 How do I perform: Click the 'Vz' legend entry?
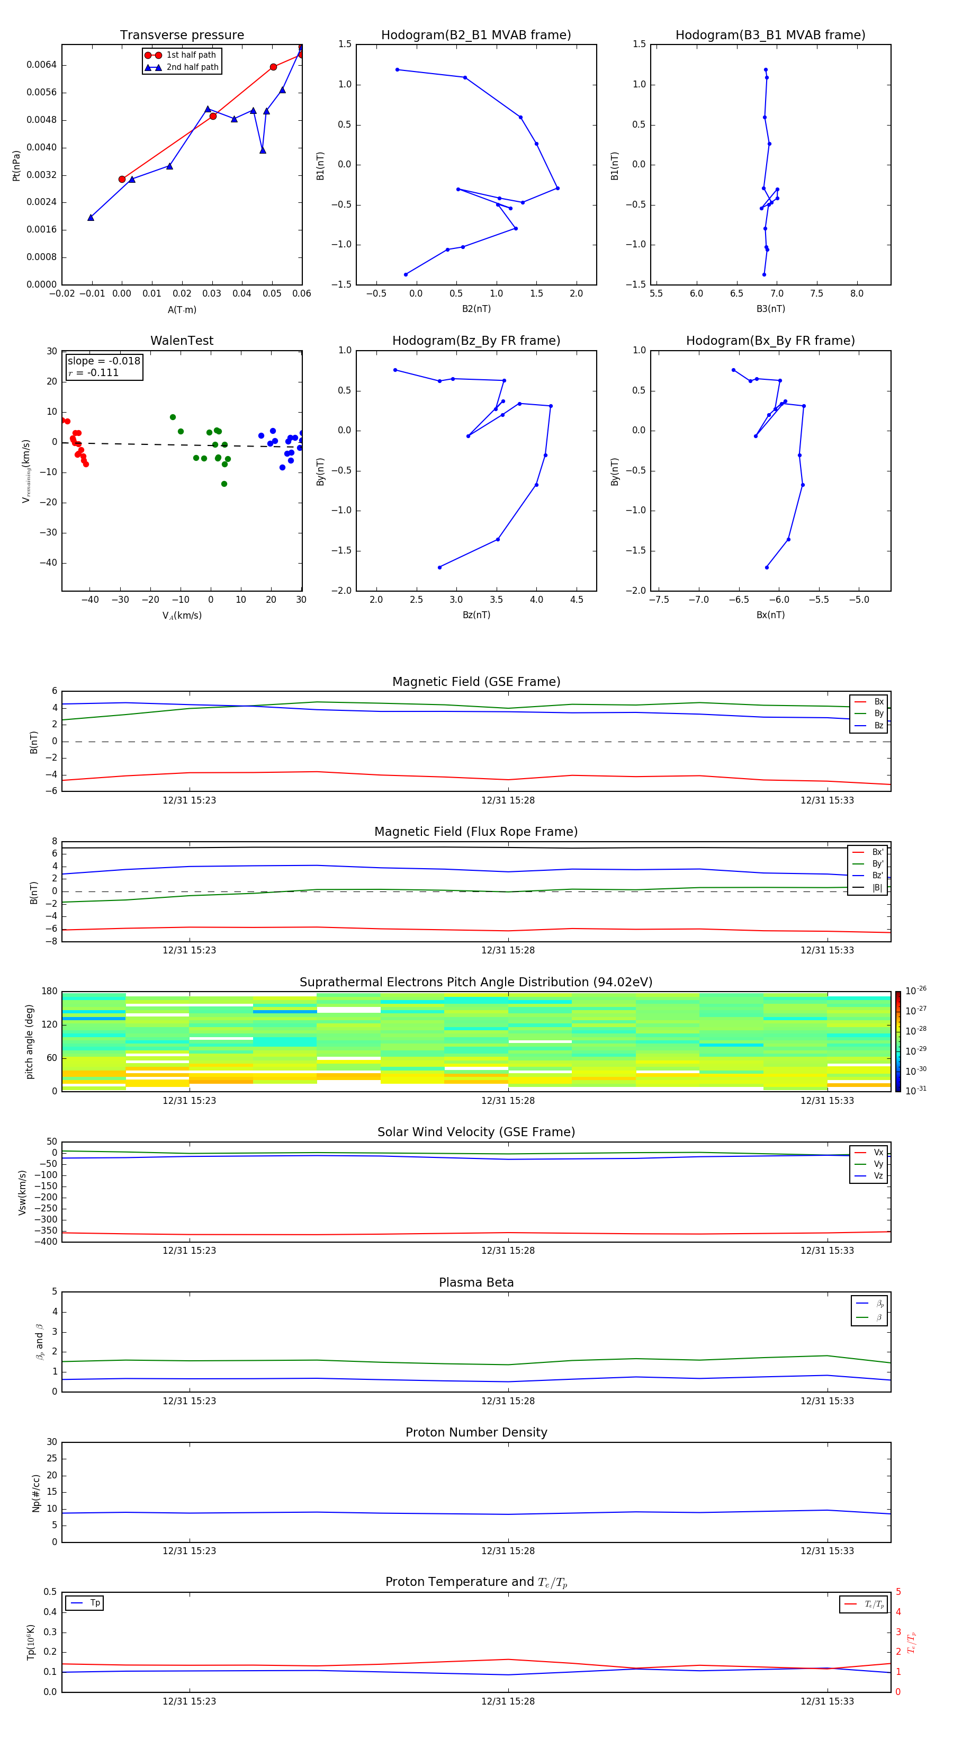869,1176
